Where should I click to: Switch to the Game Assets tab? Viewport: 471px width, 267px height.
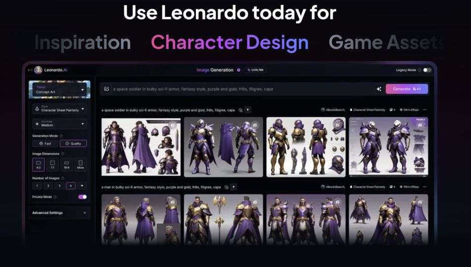pyautogui.click(x=386, y=42)
